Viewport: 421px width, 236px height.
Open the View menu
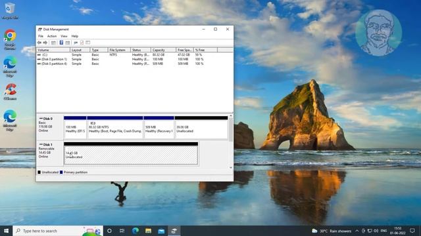click(x=64, y=36)
